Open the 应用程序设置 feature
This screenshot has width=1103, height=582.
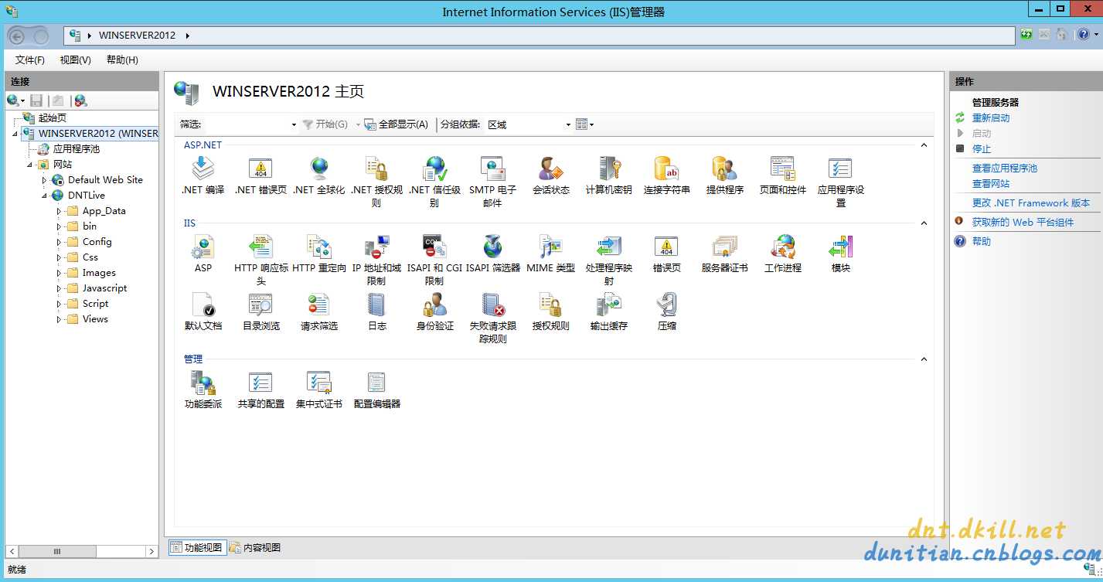[x=841, y=182]
